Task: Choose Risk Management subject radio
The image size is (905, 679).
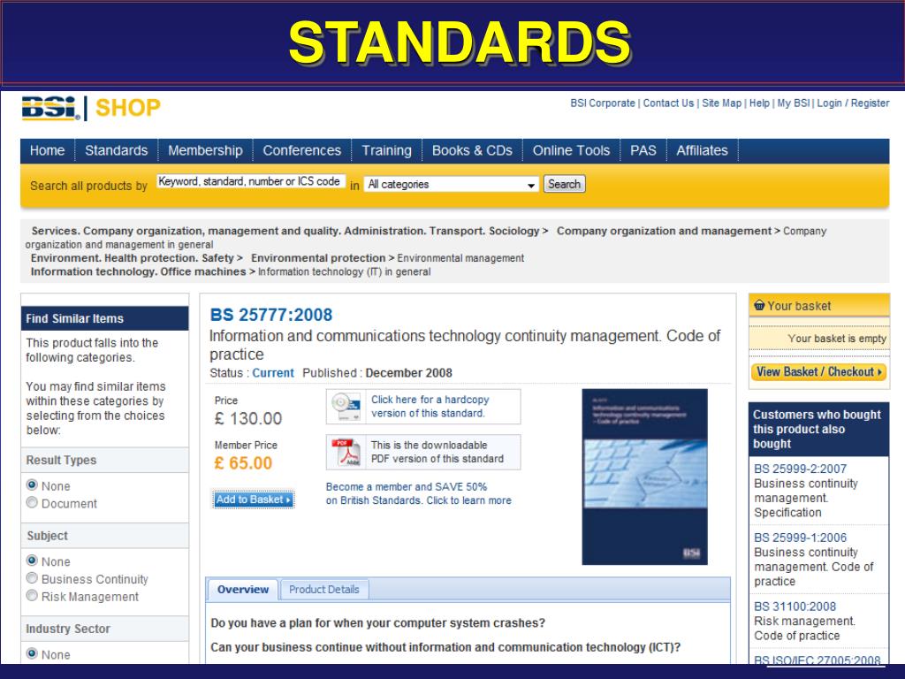Action: pos(32,595)
